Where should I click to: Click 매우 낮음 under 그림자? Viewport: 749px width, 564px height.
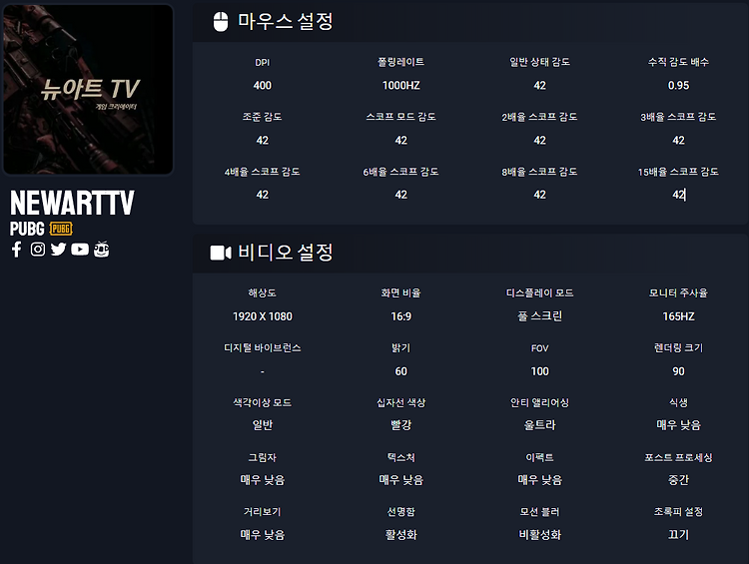coord(263,480)
